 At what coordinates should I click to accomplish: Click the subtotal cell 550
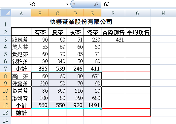point(57,105)
